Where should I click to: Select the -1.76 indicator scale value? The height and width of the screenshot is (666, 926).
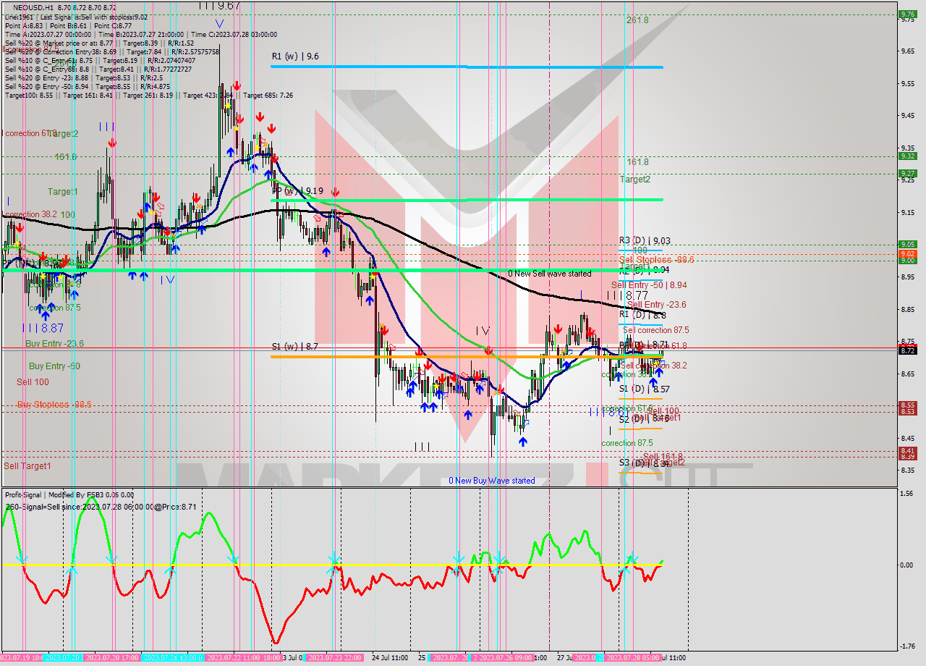(x=906, y=647)
